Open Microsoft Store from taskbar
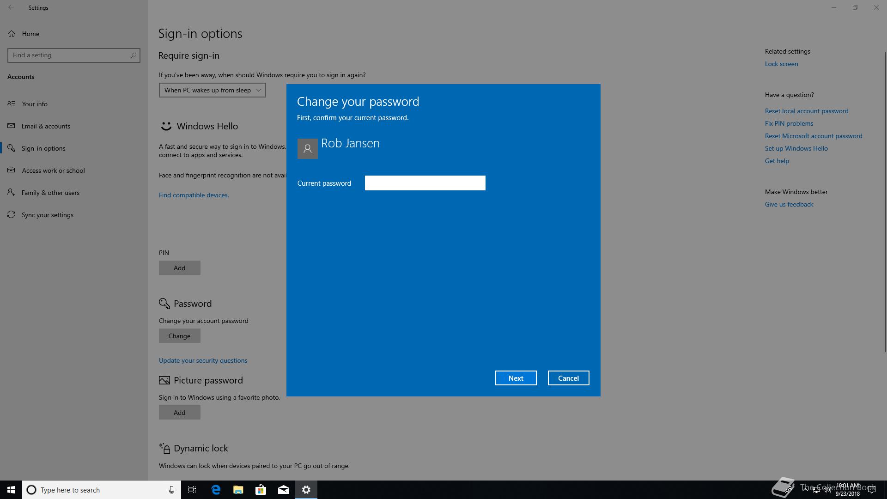The image size is (887, 499). tap(261, 490)
